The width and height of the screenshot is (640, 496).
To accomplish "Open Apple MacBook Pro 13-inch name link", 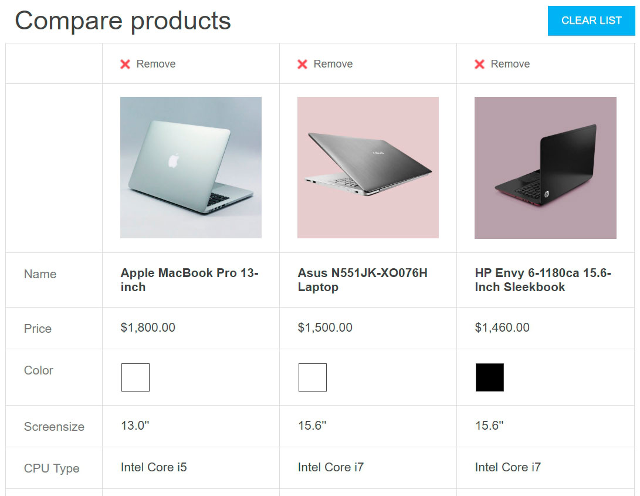I will click(x=189, y=280).
